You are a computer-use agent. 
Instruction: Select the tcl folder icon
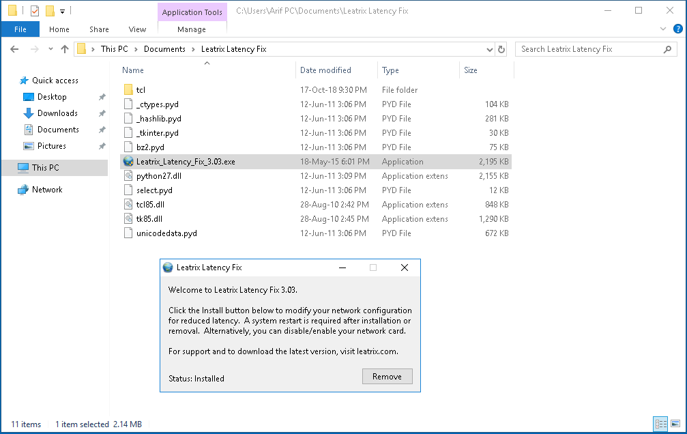(128, 90)
